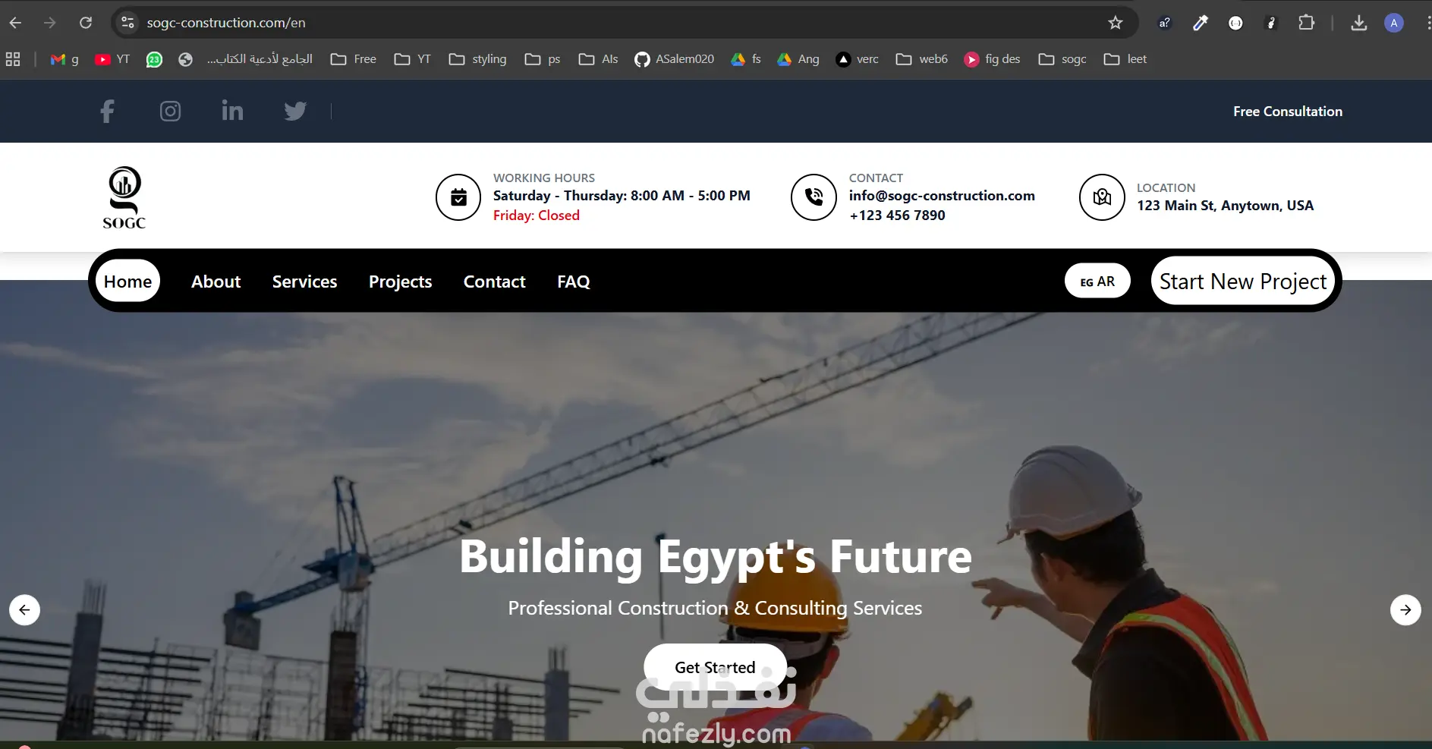Expand the AIs bookmarks folder

598,59
